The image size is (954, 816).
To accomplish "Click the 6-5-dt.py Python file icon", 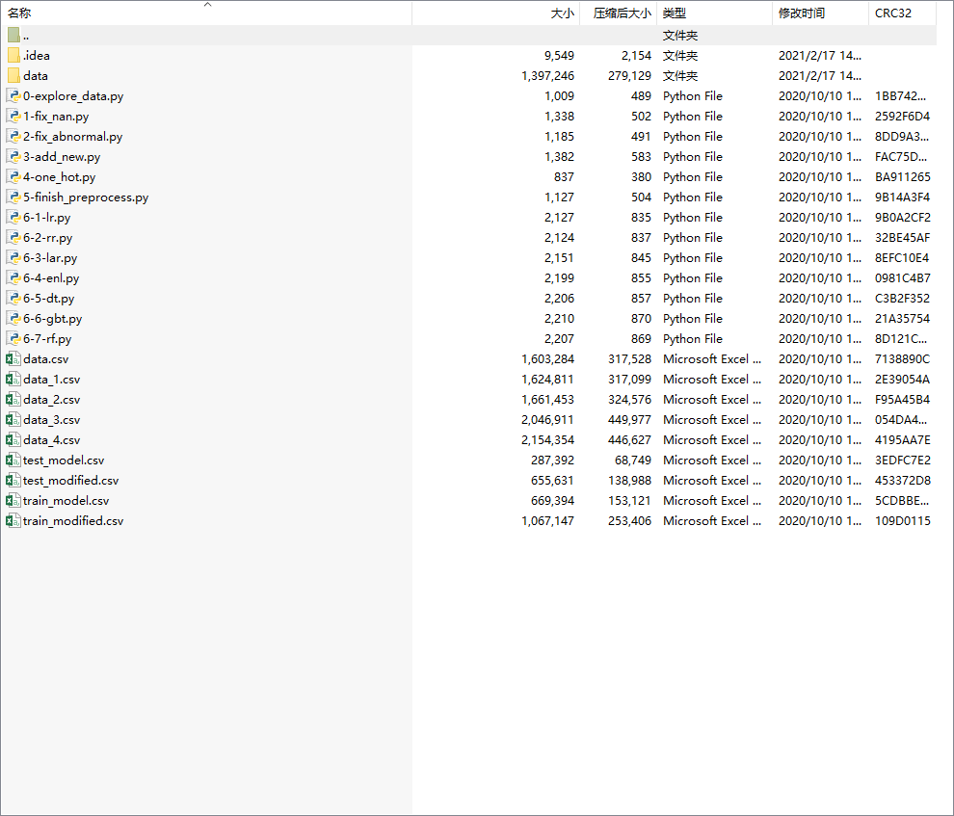I will point(13,298).
